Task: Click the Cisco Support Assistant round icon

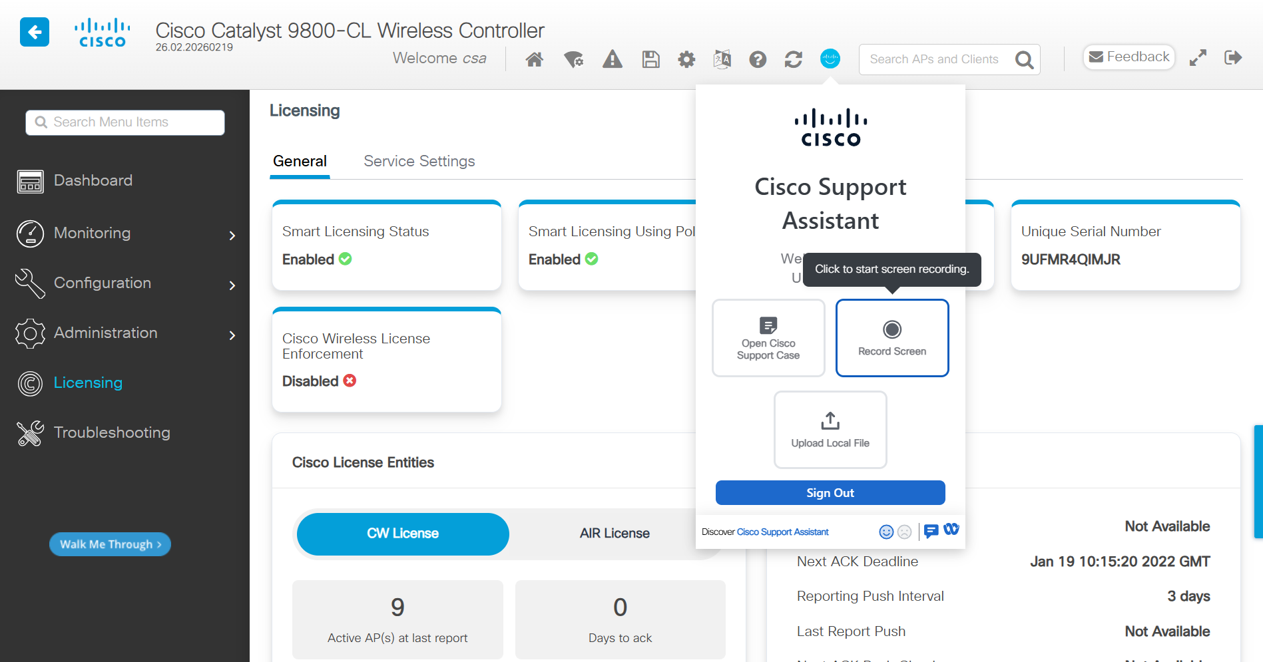Action: (830, 59)
